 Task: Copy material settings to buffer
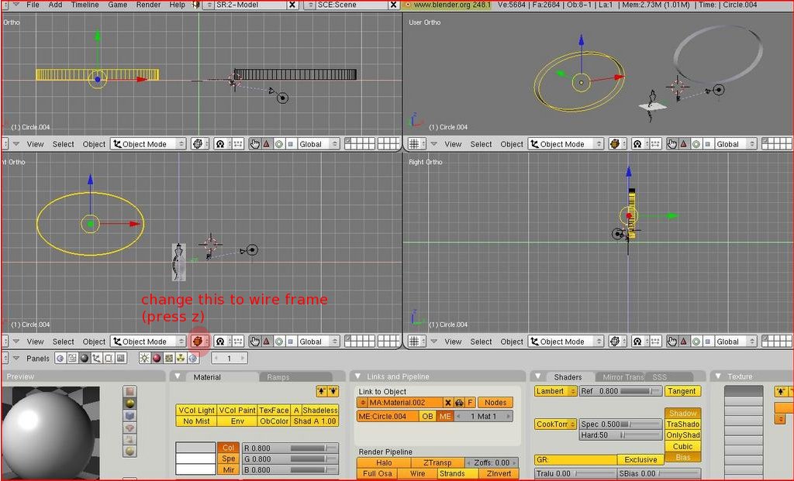coord(322,391)
